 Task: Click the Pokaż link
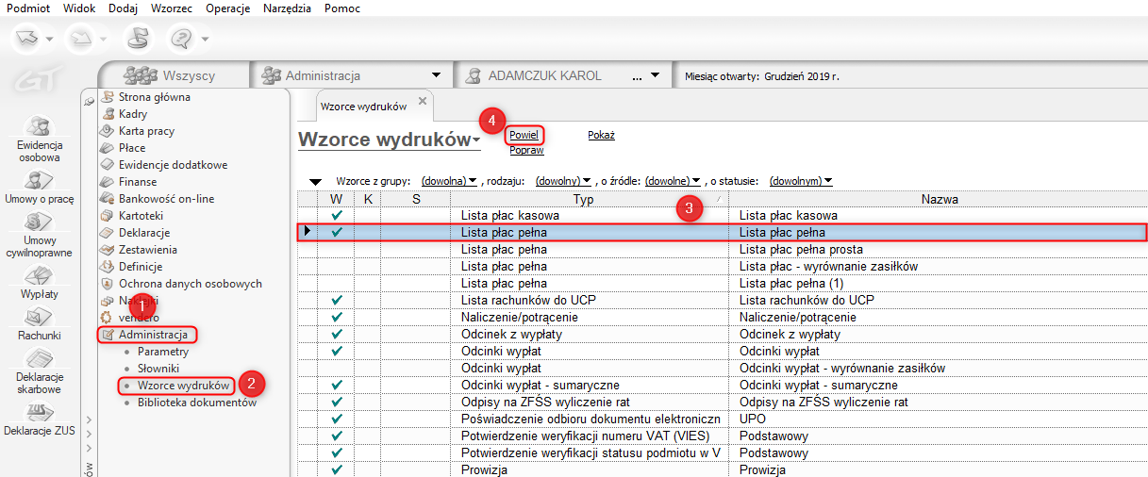[601, 135]
